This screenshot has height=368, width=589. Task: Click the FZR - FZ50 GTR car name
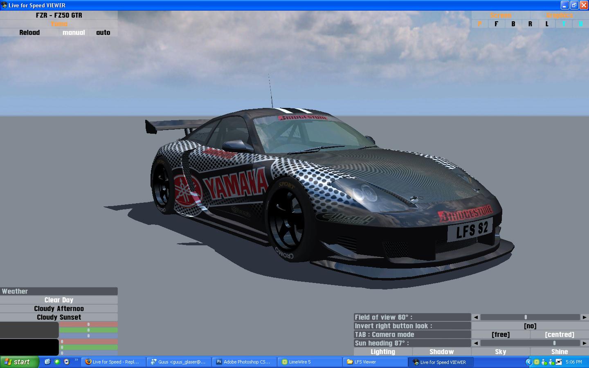click(59, 15)
